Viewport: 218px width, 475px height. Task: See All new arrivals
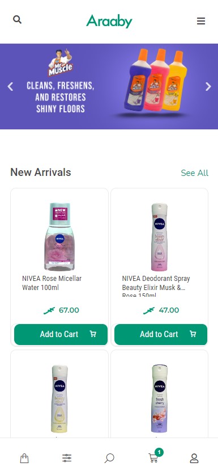tap(194, 173)
